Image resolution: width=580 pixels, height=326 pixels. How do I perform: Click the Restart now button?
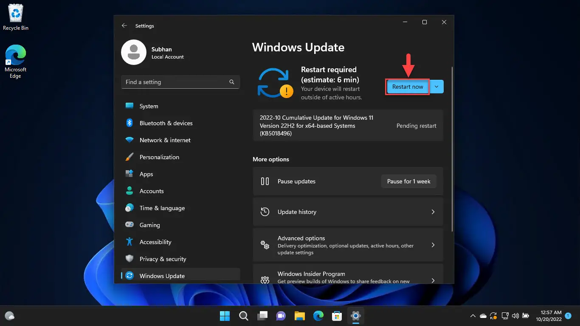[x=408, y=87]
